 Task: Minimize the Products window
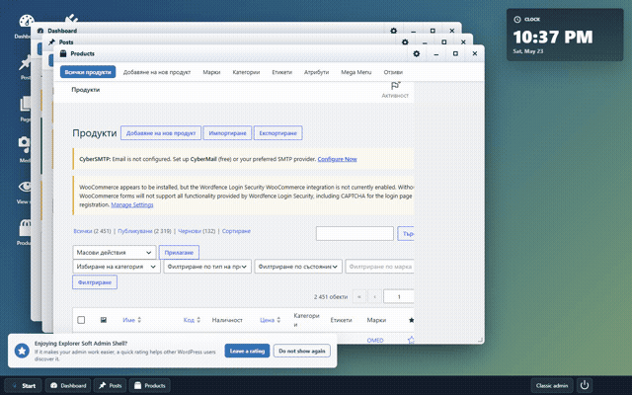pos(436,53)
